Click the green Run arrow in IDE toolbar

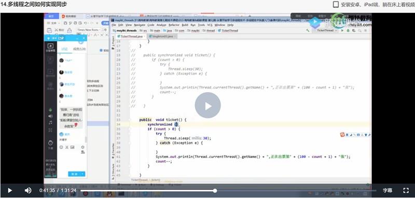coord(342,31)
